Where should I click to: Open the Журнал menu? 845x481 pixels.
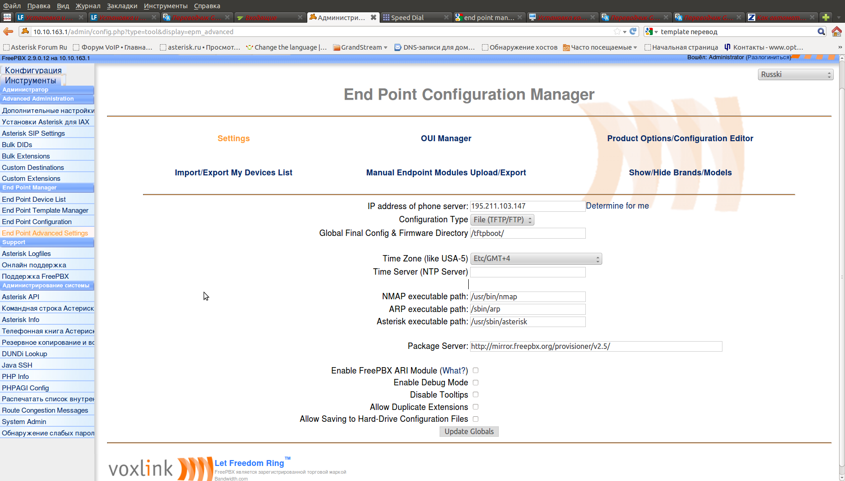pyautogui.click(x=87, y=6)
